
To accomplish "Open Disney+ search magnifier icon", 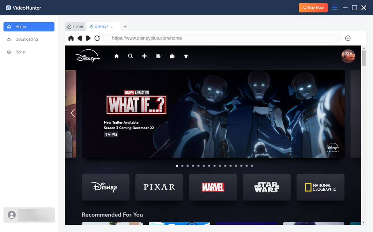I will coord(130,56).
